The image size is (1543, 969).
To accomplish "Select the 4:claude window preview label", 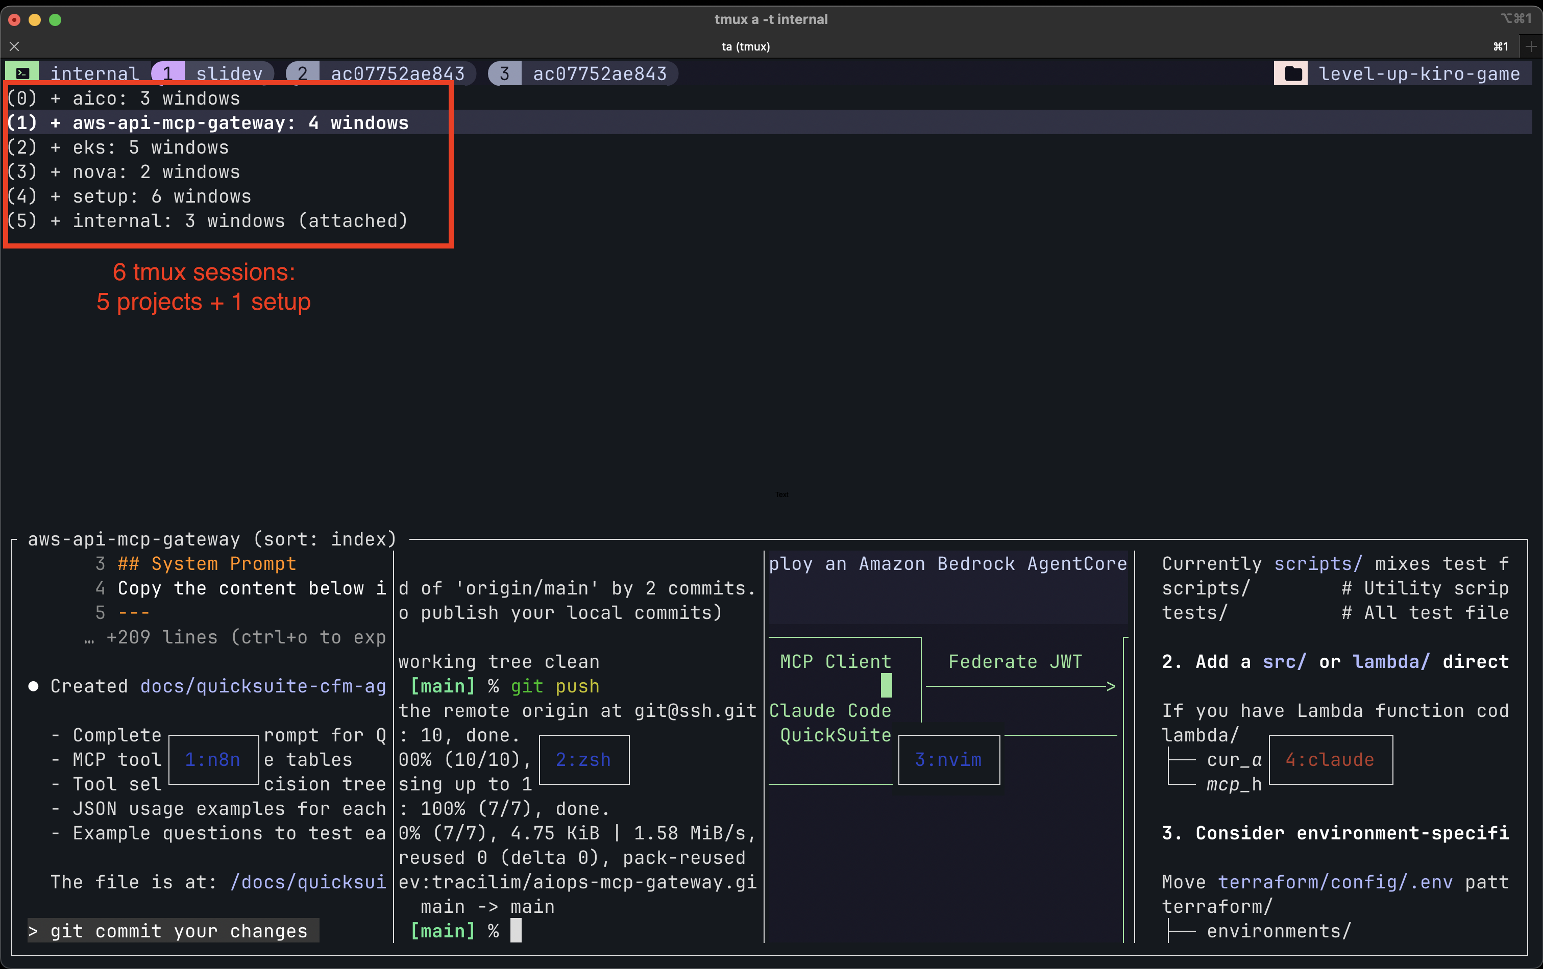I will (x=1330, y=760).
